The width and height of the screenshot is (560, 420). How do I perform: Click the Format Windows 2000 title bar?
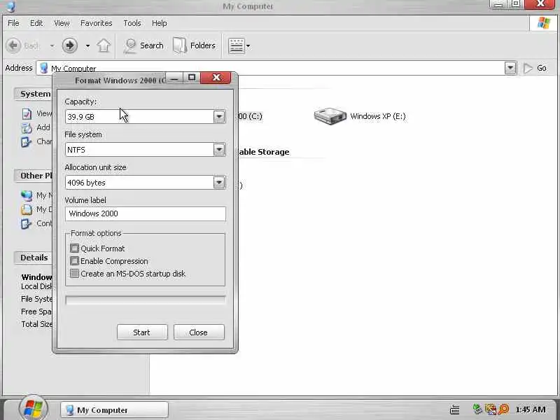pyautogui.click(x=120, y=80)
